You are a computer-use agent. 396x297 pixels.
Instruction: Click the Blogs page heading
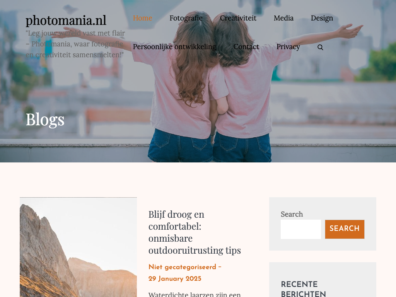(x=45, y=119)
